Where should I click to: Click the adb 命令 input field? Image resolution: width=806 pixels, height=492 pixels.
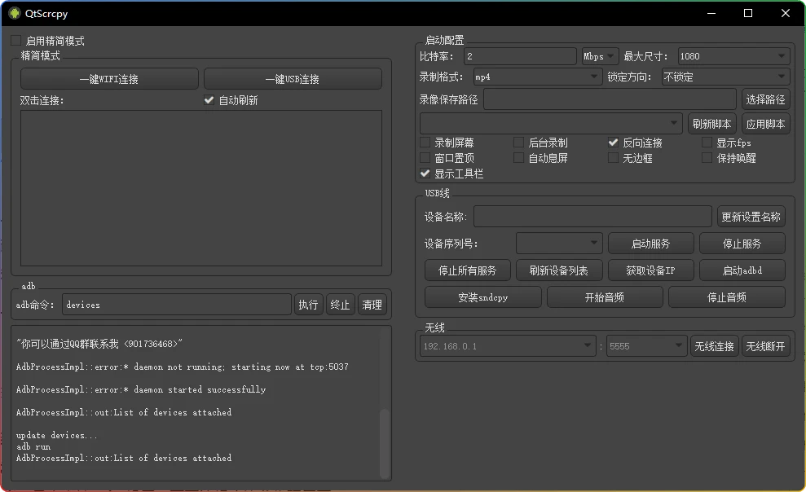(176, 304)
